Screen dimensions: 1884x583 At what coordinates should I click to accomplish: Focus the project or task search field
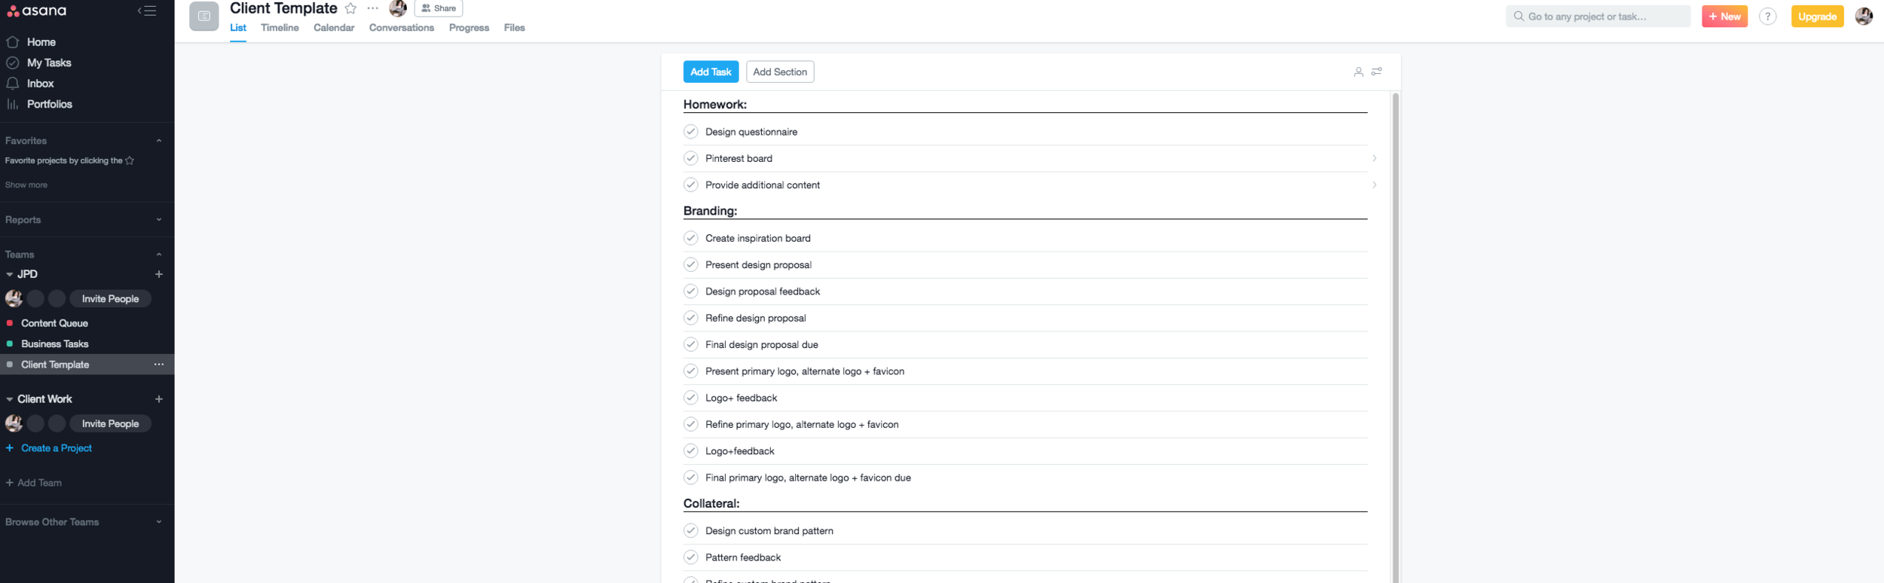[1598, 17]
